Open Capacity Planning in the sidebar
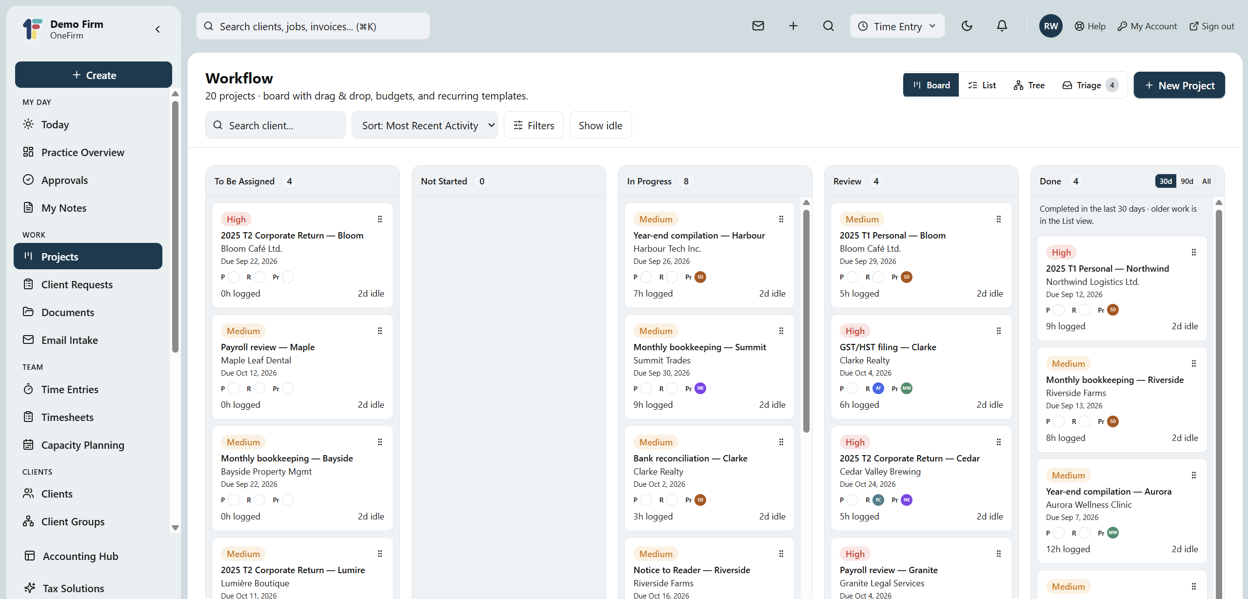 click(88, 445)
